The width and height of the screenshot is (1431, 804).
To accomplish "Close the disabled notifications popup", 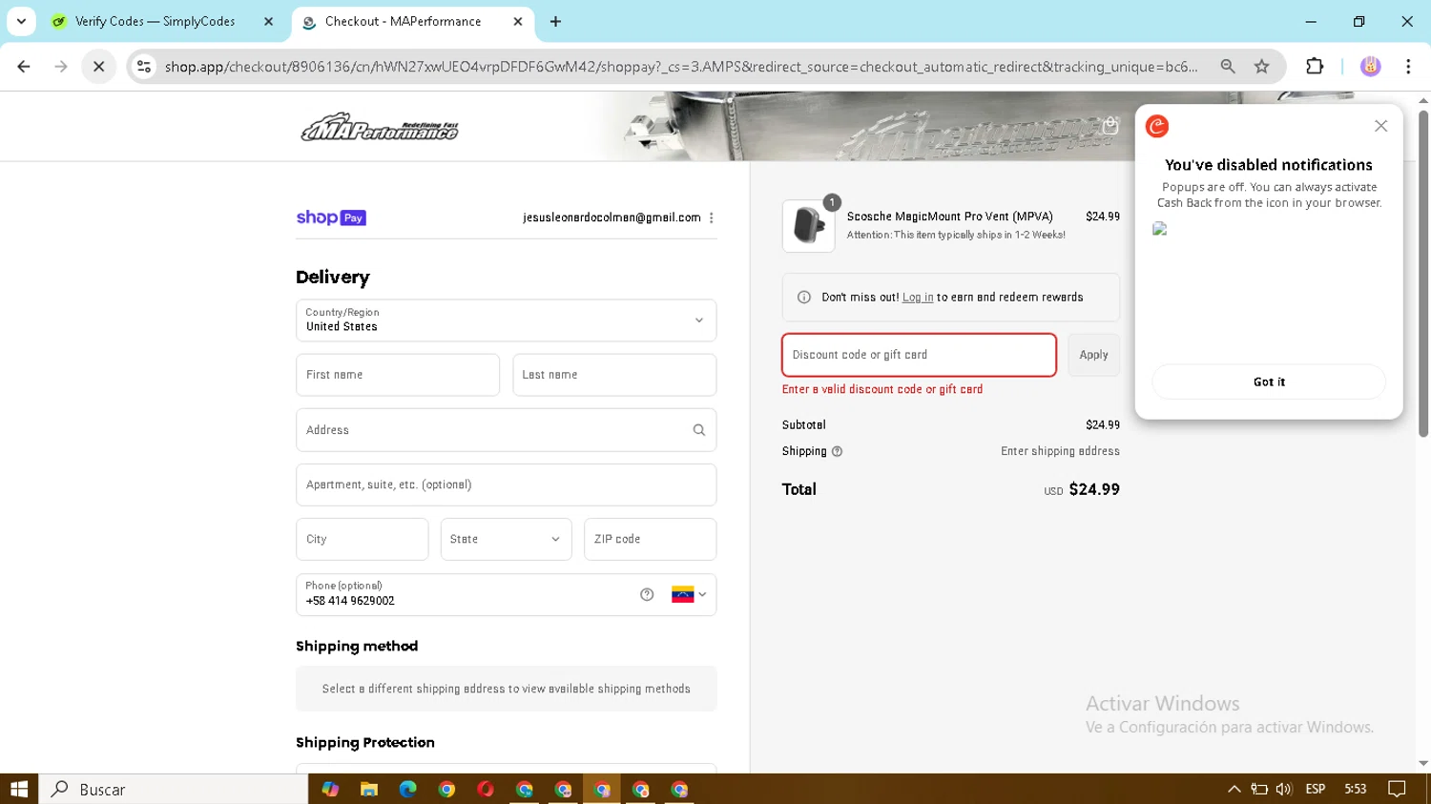I will pyautogui.click(x=1380, y=126).
